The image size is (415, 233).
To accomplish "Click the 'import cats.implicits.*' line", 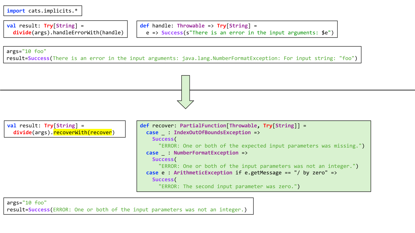I will coord(42,11).
